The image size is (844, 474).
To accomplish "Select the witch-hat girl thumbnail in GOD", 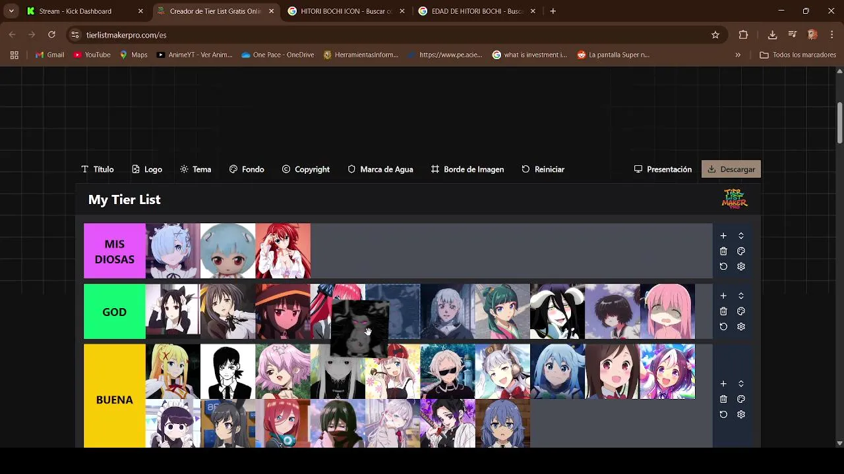I will [x=283, y=311].
